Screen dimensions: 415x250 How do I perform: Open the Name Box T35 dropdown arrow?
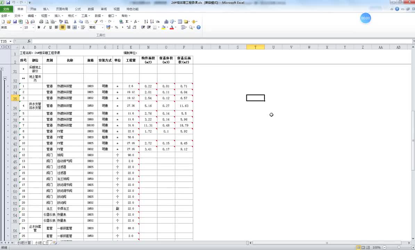tap(10, 41)
